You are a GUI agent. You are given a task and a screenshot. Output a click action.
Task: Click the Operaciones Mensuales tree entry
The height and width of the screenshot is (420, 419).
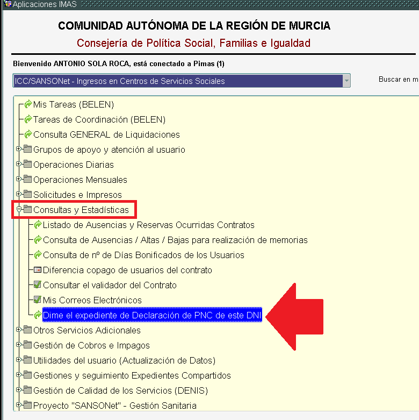pos(80,180)
